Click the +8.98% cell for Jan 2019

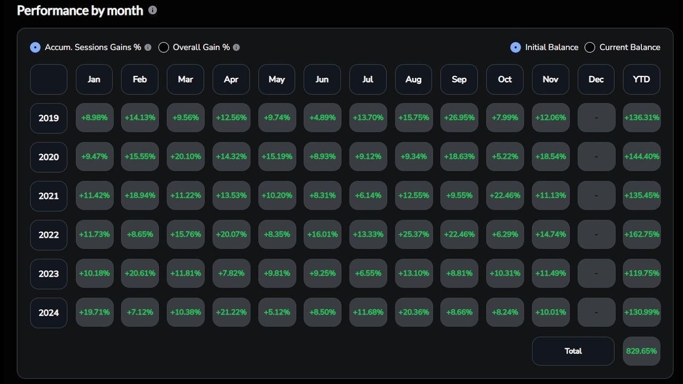(x=94, y=118)
